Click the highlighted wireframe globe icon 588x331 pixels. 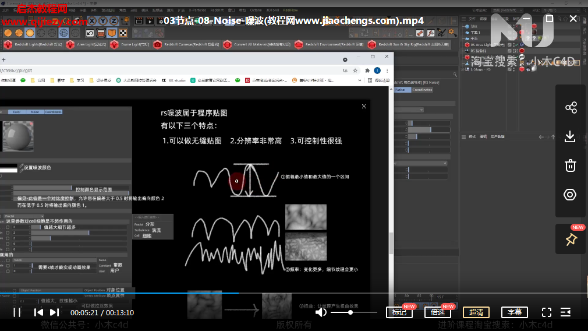pyautogui.click(x=63, y=33)
